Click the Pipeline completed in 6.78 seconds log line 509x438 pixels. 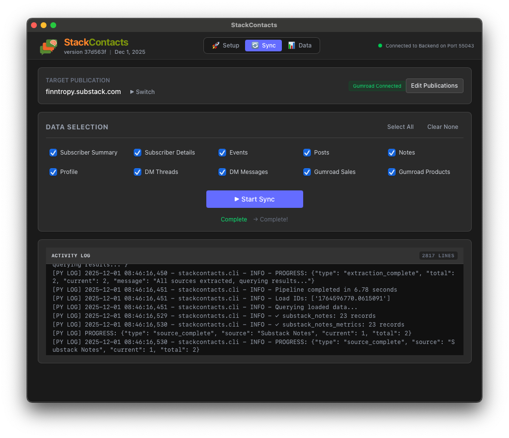[225, 290]
